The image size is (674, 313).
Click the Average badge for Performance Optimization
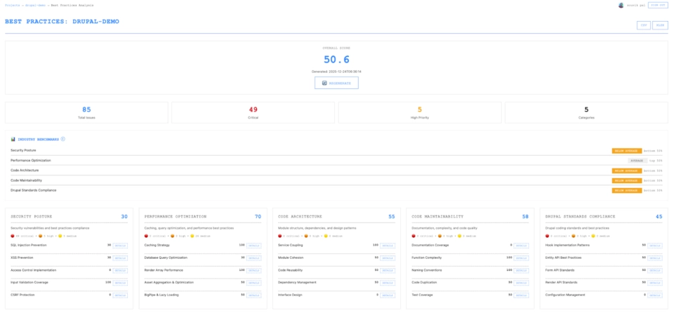tap(637, 161)
